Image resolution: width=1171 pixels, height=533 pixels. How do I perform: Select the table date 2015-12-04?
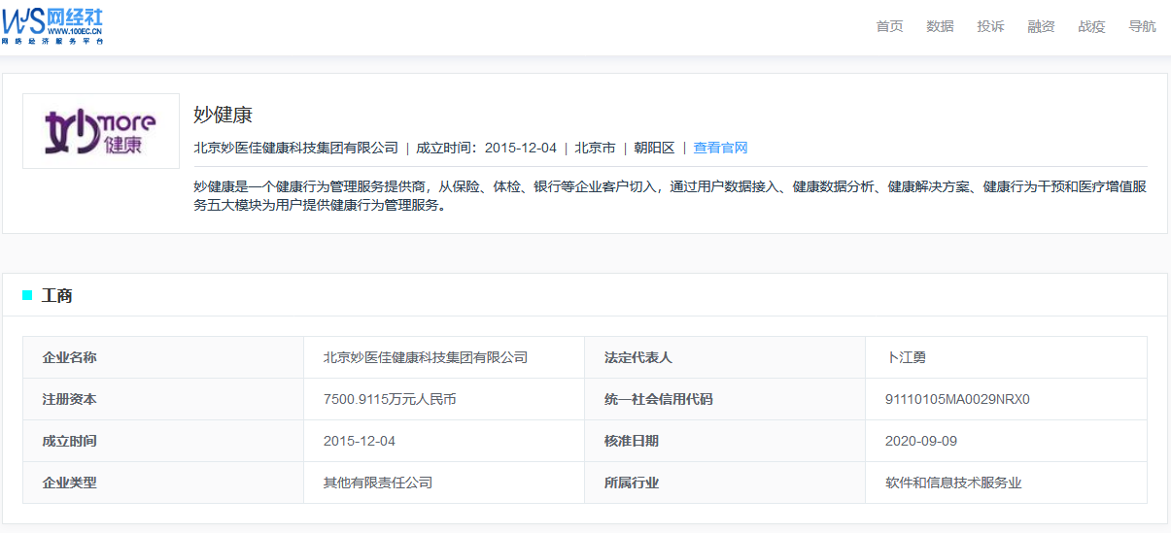(360, 441)
